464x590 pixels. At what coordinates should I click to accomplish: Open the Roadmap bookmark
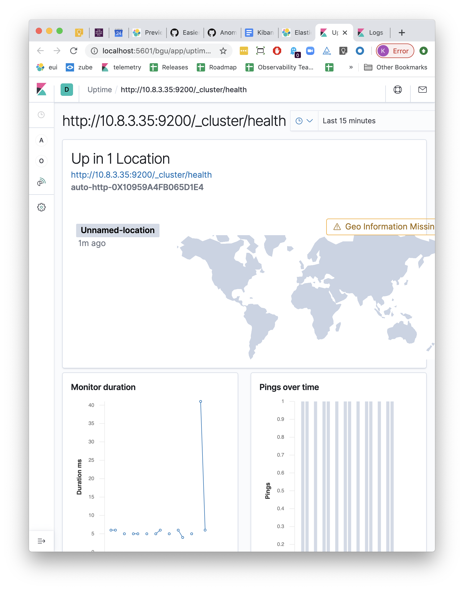[216, 67]
